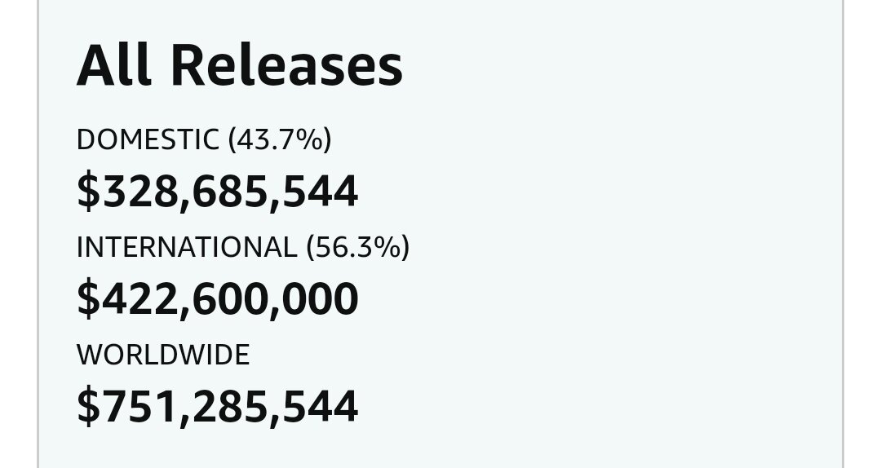The image size is (881, 468).
Task: Click the dollar sign before 422,600,000
Action: pos(88,299)
